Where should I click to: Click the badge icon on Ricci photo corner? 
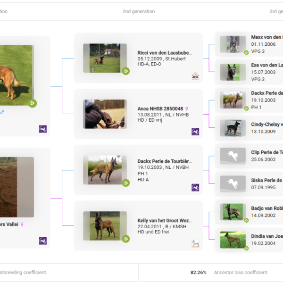point(93,69)
